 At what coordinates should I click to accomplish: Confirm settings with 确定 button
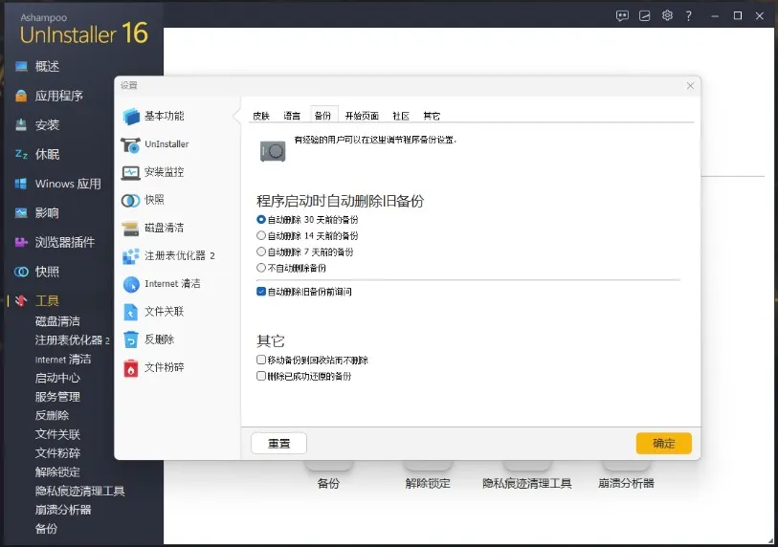click(664, 444)
